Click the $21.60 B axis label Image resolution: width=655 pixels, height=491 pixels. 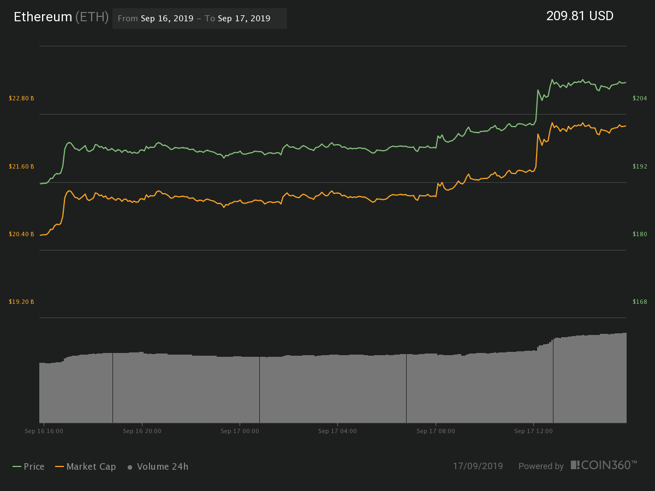pyautogui.click(x=21, y=166)
